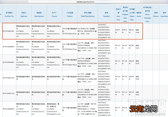Click the Status Changing Time header

pyautogui.click(x=147, y=14)
